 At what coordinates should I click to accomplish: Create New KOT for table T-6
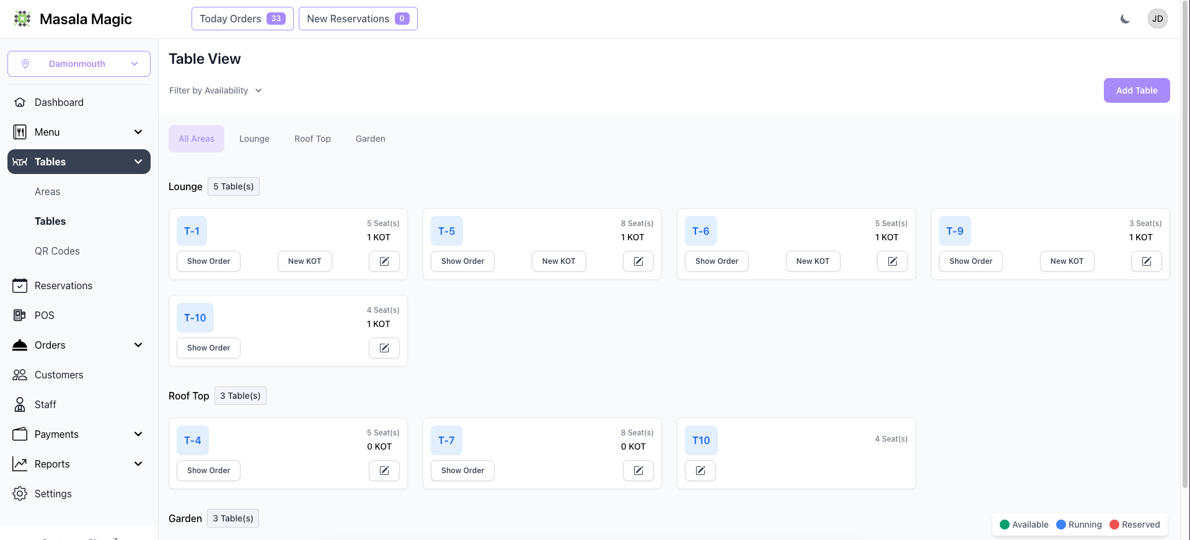813,261
